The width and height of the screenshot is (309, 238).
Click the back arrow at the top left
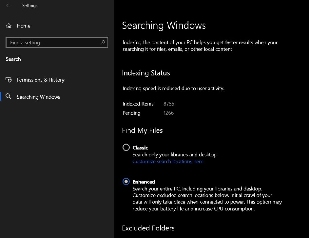(8, 5)
